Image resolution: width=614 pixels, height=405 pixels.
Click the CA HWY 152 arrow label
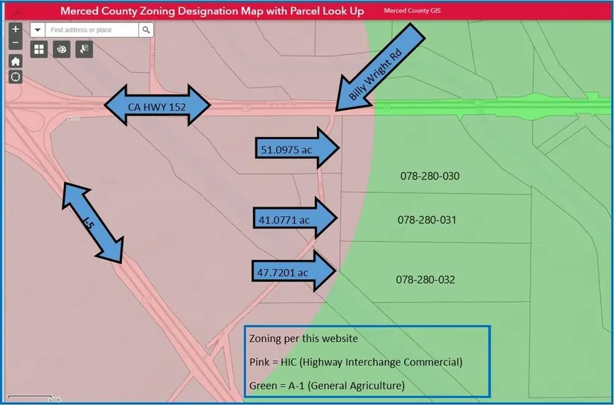157,107
